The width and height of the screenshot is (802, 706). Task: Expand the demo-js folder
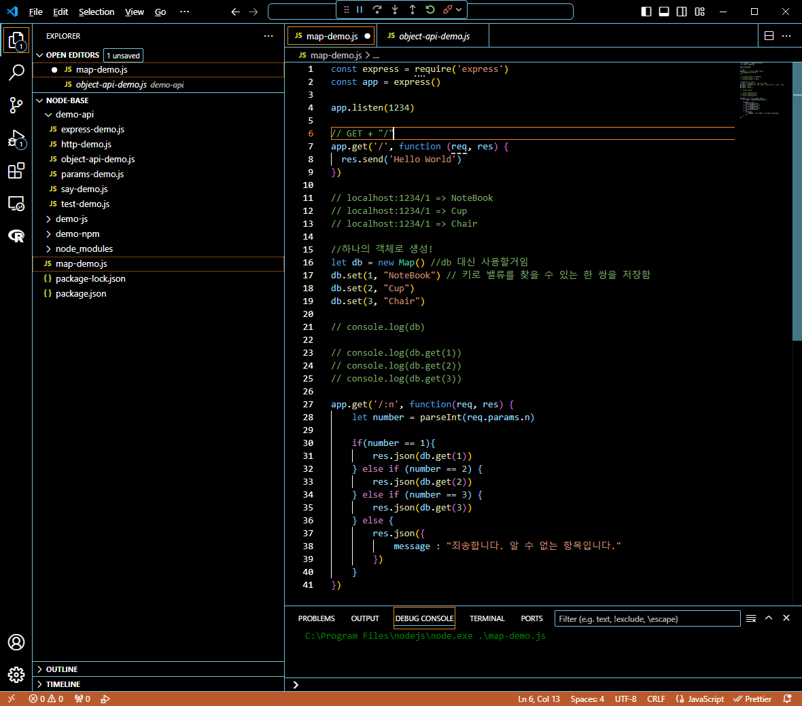point(48,219)
